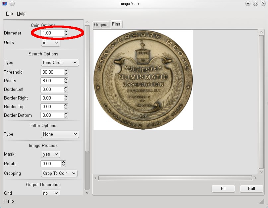This screenshot has width=268, height=208.
Task: Click the 'Cropping' label
Action: tap(12, 173)
